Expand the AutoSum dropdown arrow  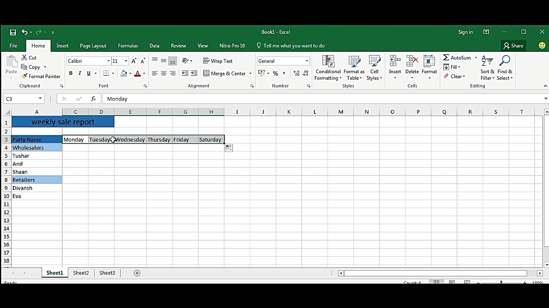point(476,58)
